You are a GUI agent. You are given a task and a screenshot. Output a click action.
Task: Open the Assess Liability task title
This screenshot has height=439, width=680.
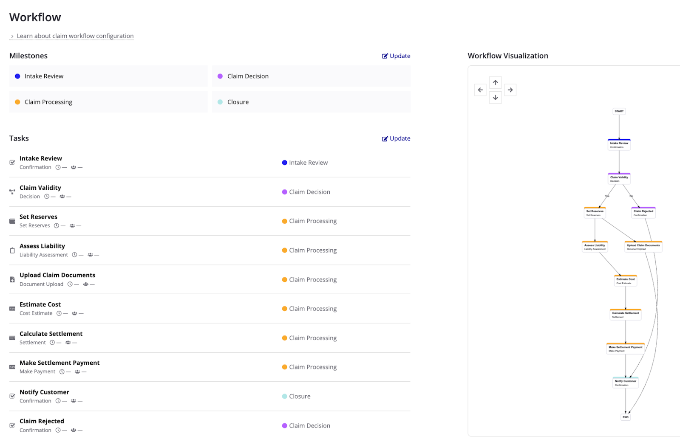click(x=42, y=246)
